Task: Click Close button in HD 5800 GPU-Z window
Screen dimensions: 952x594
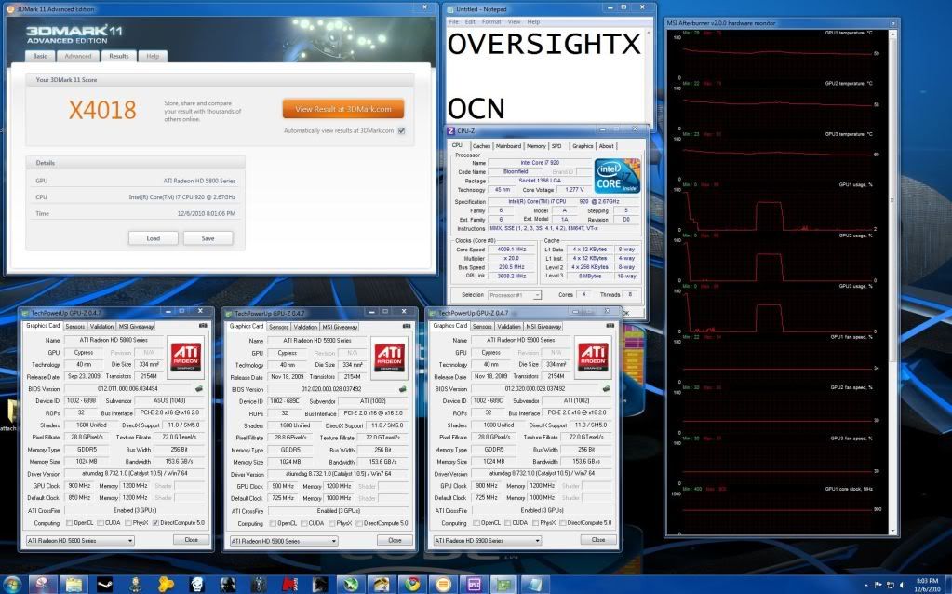Action: click(x=192, y=539)
